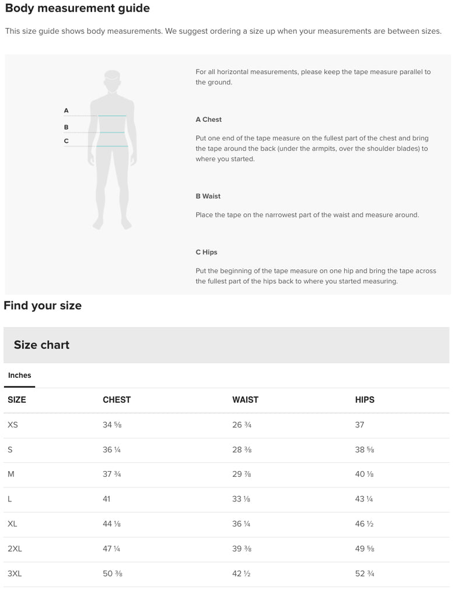Click the C hips marker on the figure
Screen dimensions: 455x597
pyautogui.click(x=66, y=141)
